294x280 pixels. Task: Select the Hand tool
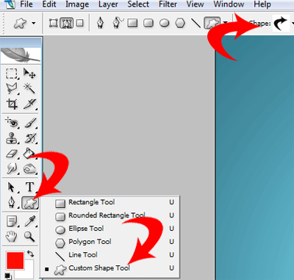tap(11, 237)
